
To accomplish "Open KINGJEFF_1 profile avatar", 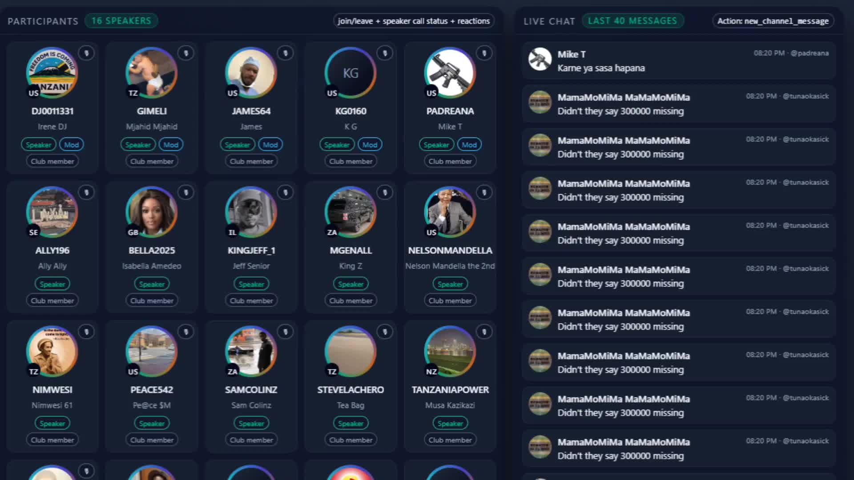I will (x=251, y=212).
